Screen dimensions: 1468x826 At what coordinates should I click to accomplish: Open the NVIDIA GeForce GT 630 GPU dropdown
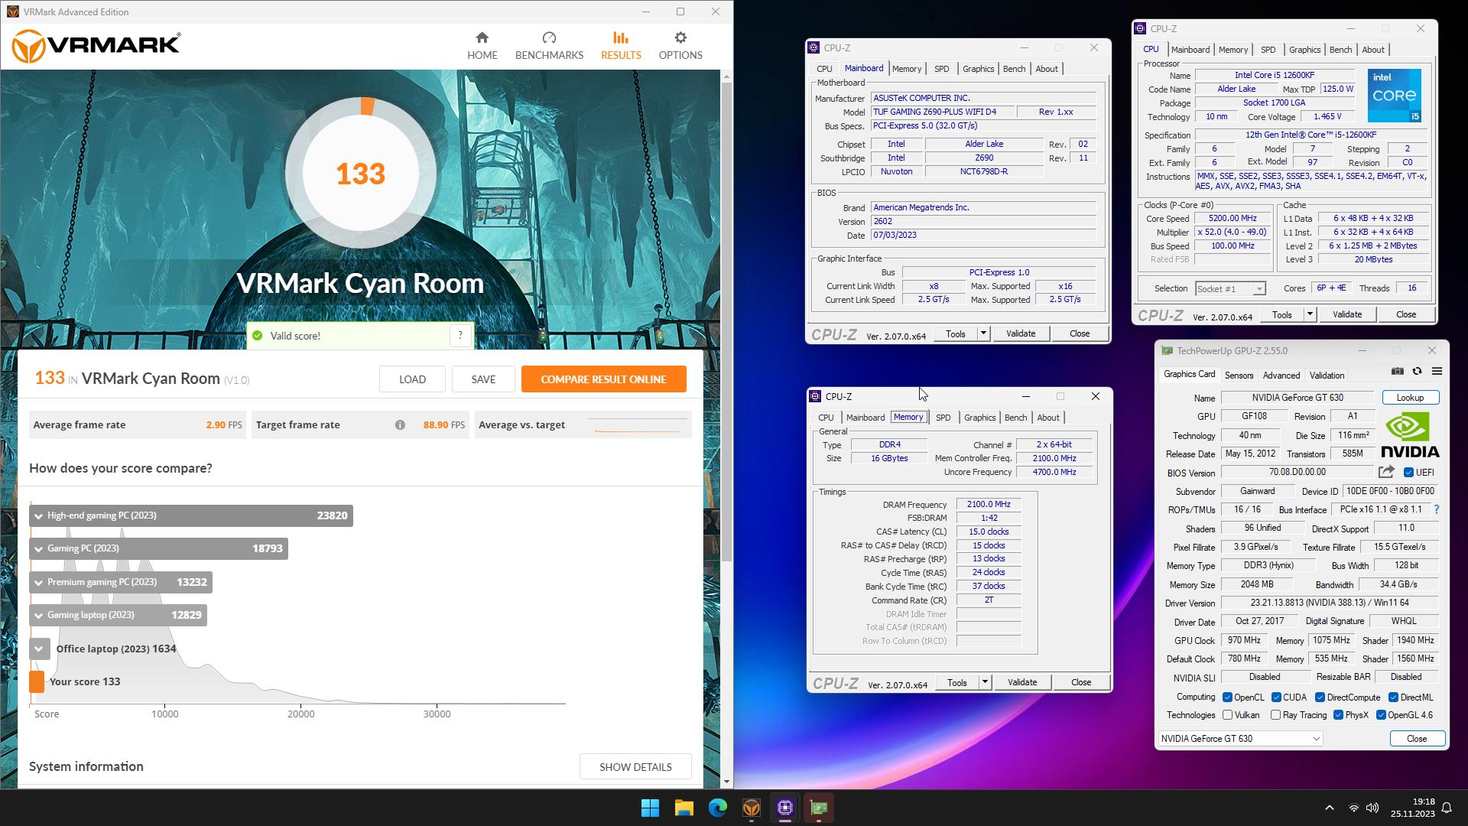point(1240,739)
